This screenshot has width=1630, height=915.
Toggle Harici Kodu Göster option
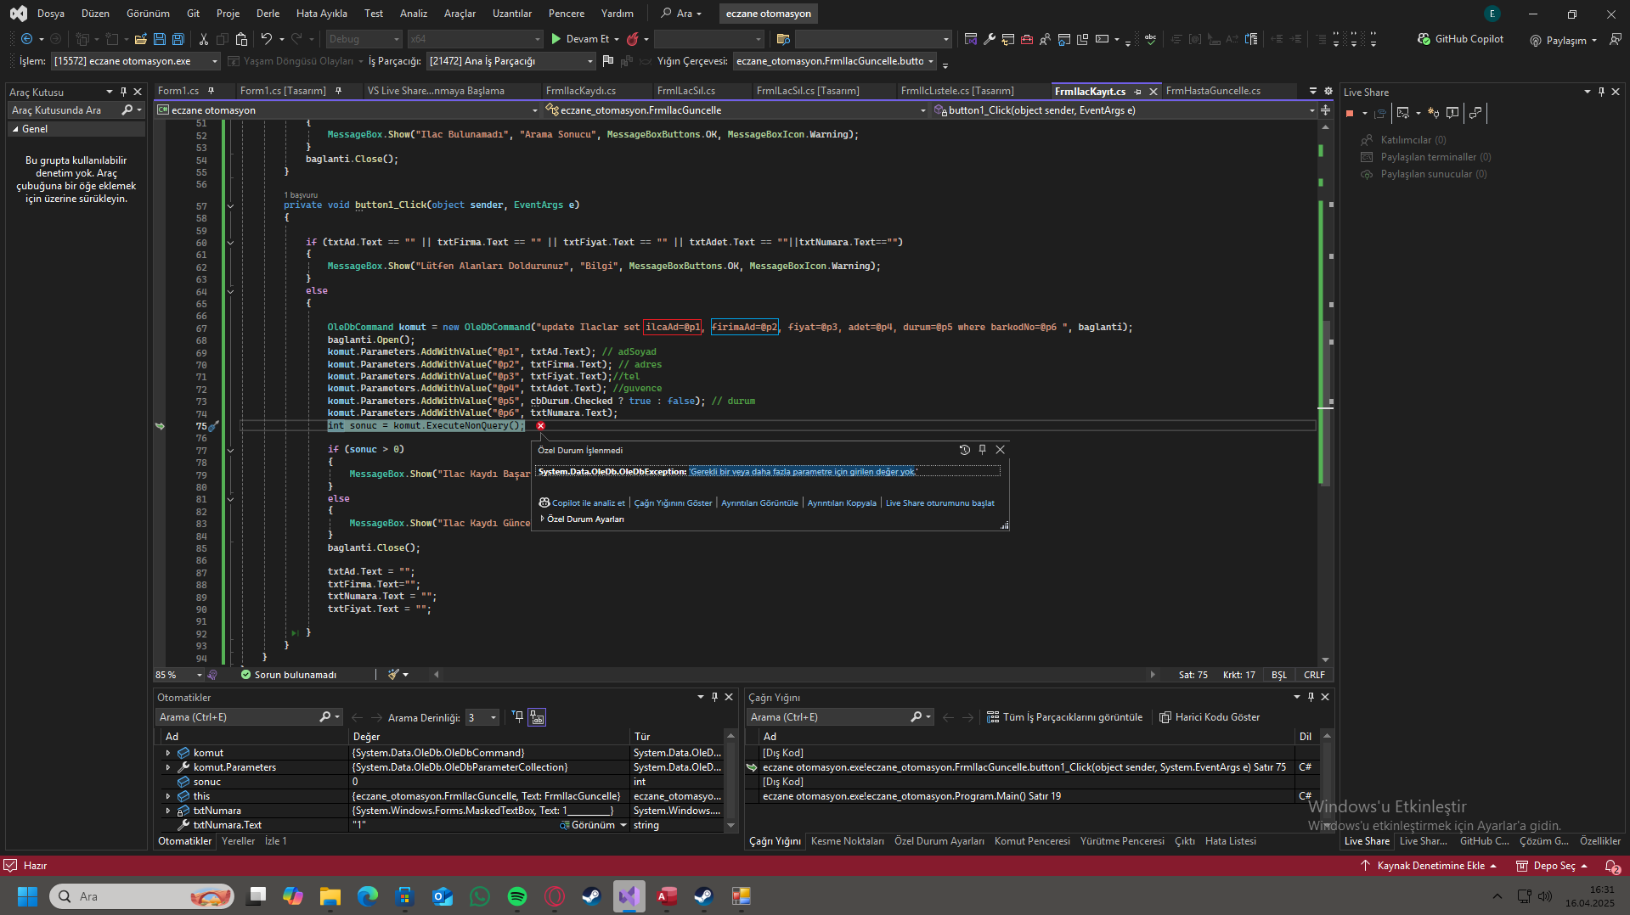click(1210, 717)
